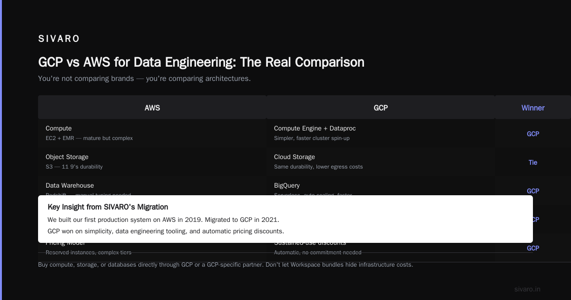Viewport: 571px width, 300px height.
Task: Click the Tie winner label
Action: (533, 162)
